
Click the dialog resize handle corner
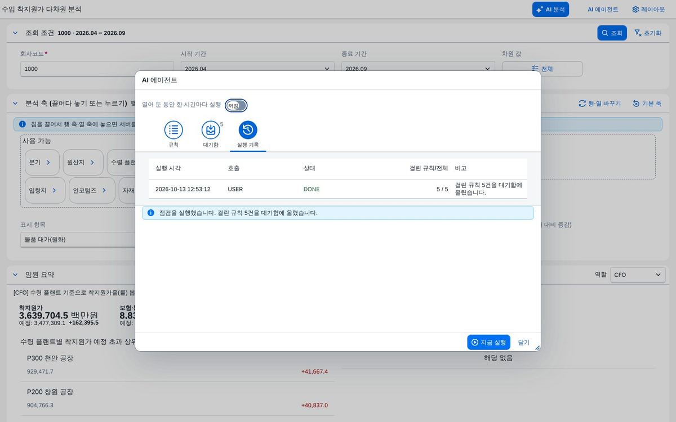coord(537,348)
